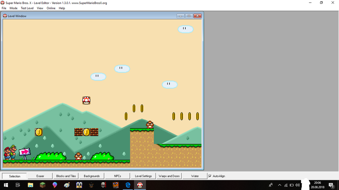Switch to the Eraser tool
Image resolution: width=339 pixels, height=190 pixels.
pos(40,176)
